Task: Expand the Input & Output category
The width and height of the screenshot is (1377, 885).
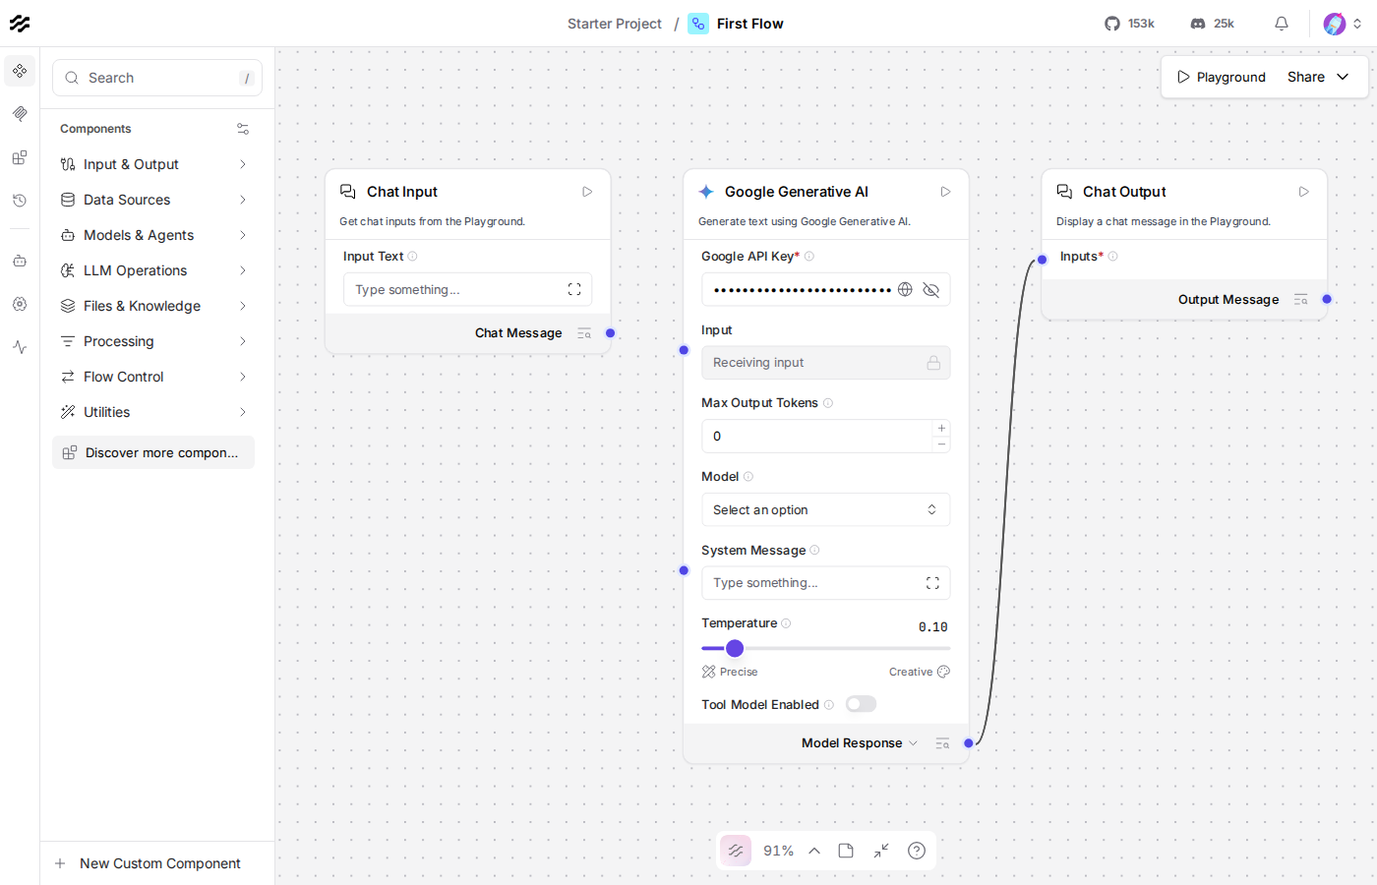Action: tap(153, 164)
